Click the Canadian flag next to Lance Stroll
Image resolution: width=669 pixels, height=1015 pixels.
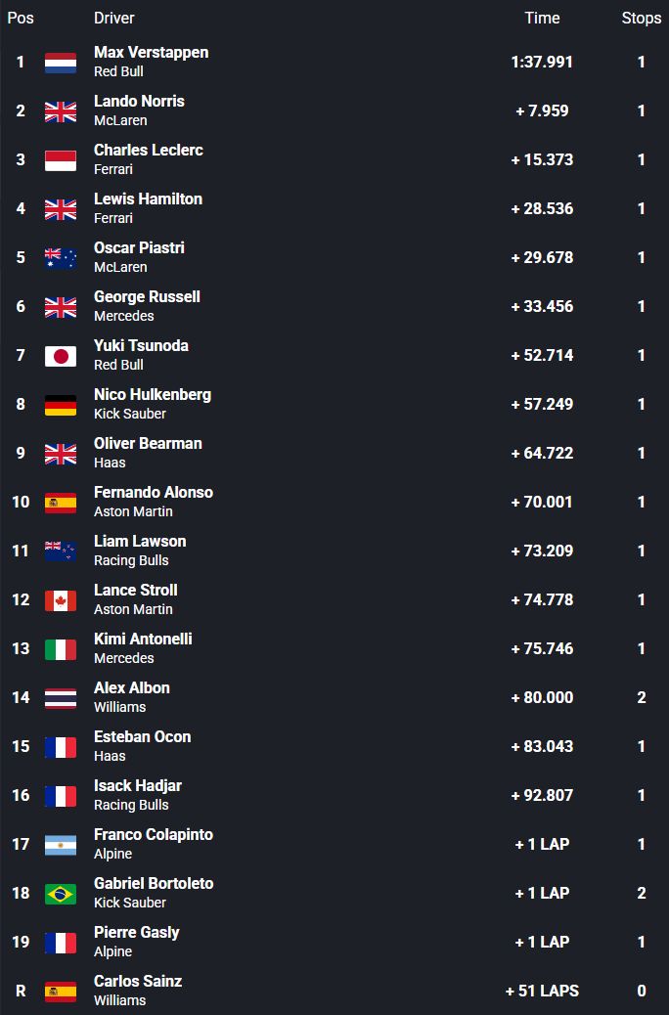point(61,600)
